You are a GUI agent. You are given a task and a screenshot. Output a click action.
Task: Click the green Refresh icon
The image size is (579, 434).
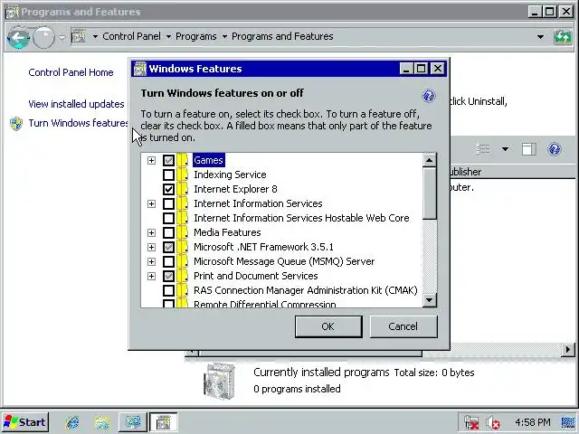[563, 37]
